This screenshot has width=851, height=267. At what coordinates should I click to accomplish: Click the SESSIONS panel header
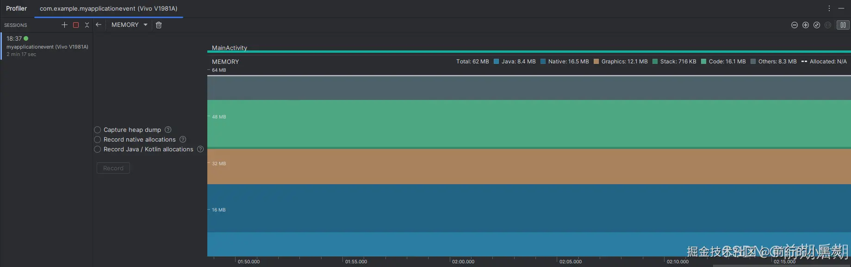pyautogui.click(x=16, y=25)
